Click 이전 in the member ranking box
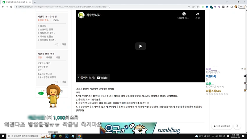The width and height of the screenshot is (247, 139). 57,82
